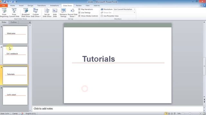This screenshot has height=115, width=206.
Task: Zoom out with the minus button
Action: tap(183, 114)
